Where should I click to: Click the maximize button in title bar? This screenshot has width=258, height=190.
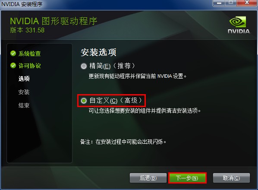tap(231, 3)
